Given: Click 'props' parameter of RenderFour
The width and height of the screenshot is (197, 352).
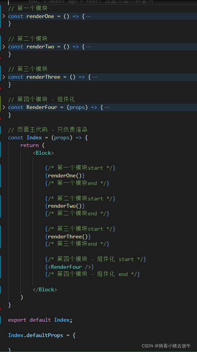Looking at the screenshot, I should (x=77, y=107).
